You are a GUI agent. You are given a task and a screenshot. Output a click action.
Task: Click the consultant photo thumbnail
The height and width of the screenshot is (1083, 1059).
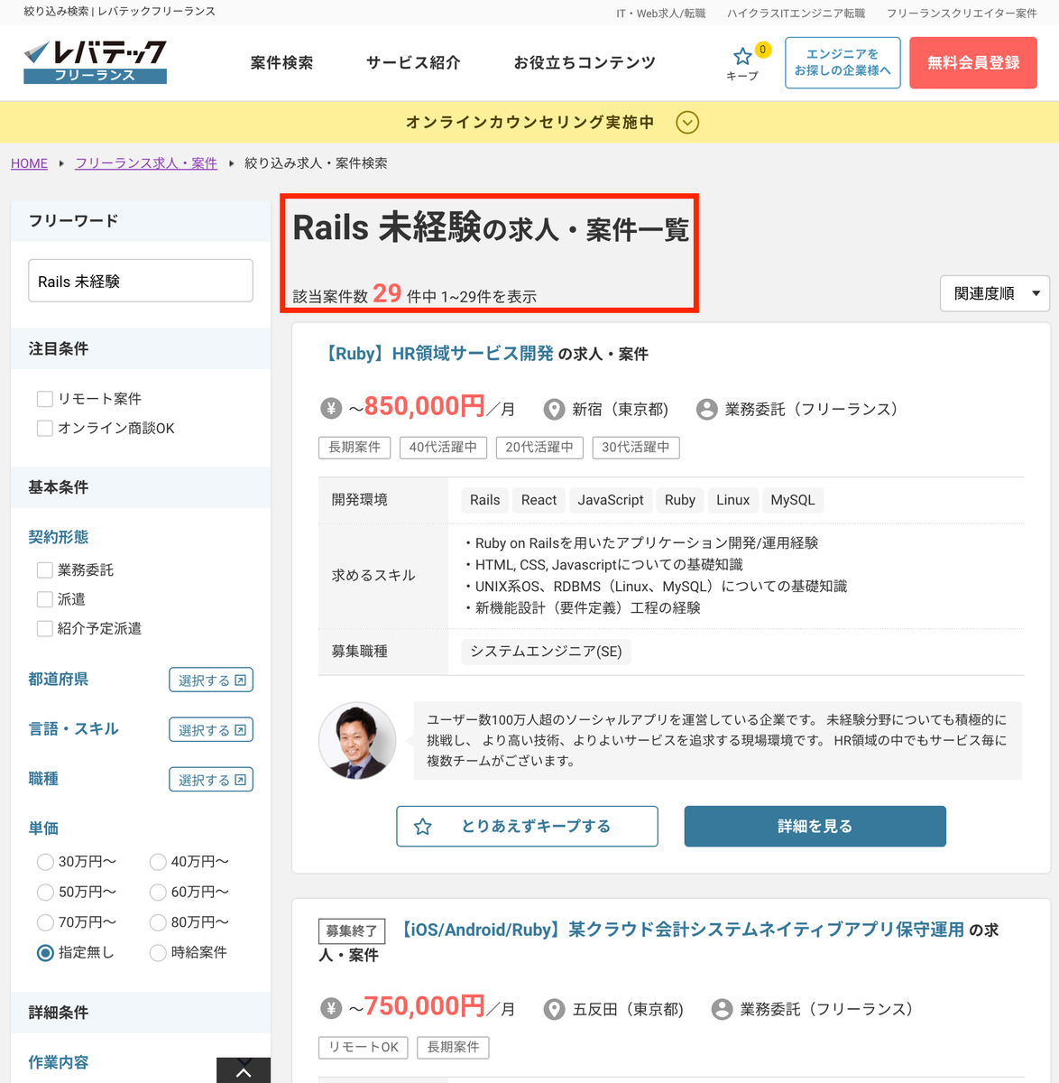pos(357,741)
